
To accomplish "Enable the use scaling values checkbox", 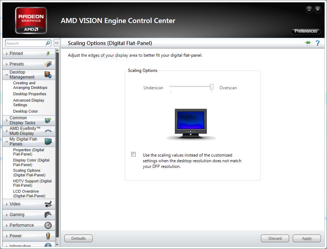I will click(134, 154).
